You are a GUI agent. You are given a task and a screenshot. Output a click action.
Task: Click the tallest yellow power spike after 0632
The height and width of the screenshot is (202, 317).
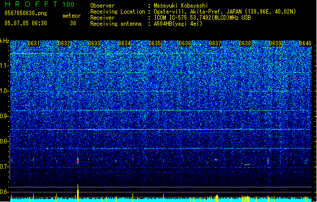click(x=78, y=193)
